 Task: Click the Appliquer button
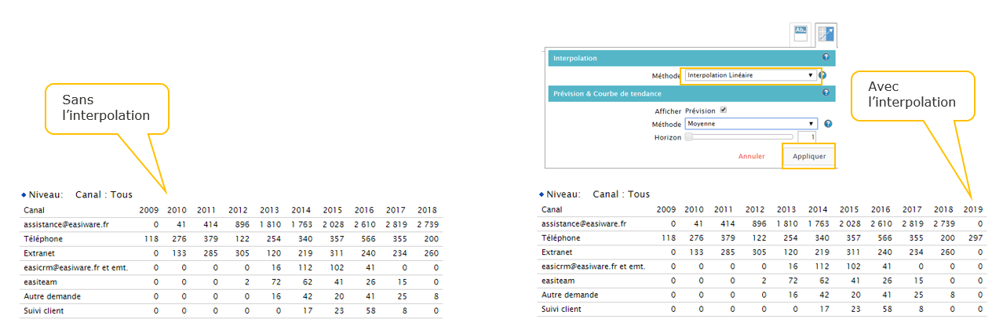tap(808, 156)
